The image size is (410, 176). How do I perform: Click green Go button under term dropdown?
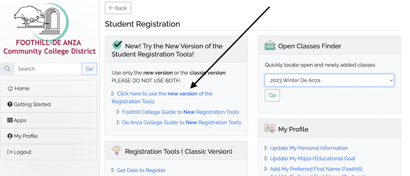(272, 95)
